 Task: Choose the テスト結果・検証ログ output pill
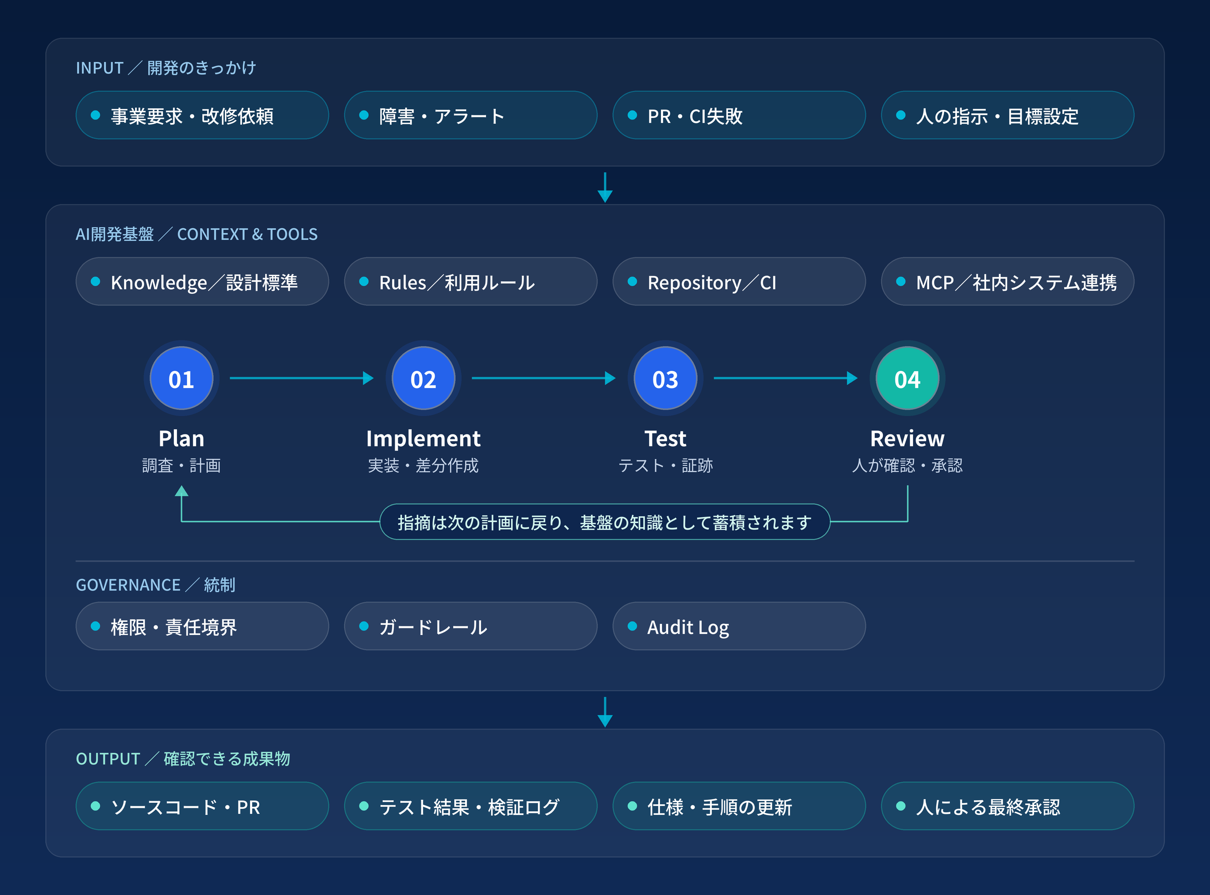pyautogui.click(x=470, y=806)
